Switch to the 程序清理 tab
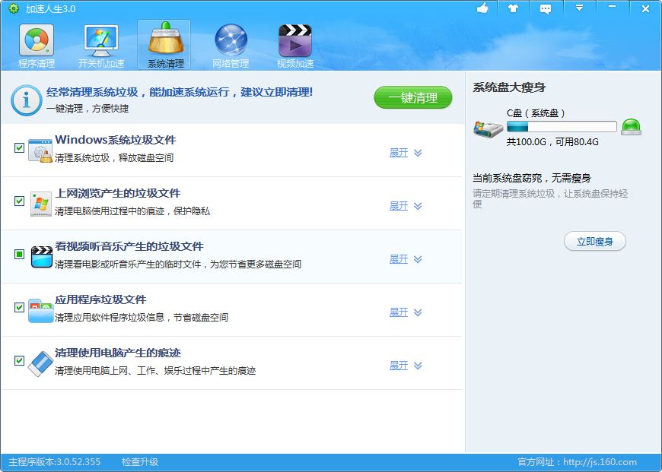 36,46
